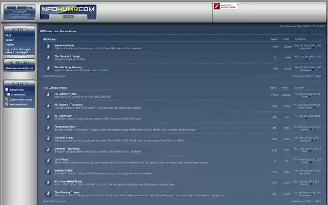Open the Console Arena forum
The width and height of the screenshot is (328, 205).
click(x=64, y=138)
